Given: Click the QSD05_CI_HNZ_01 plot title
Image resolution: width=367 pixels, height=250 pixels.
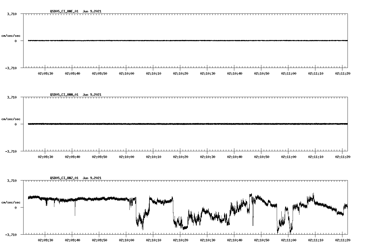Looking at the screenshot, I should tap(76, 178).
